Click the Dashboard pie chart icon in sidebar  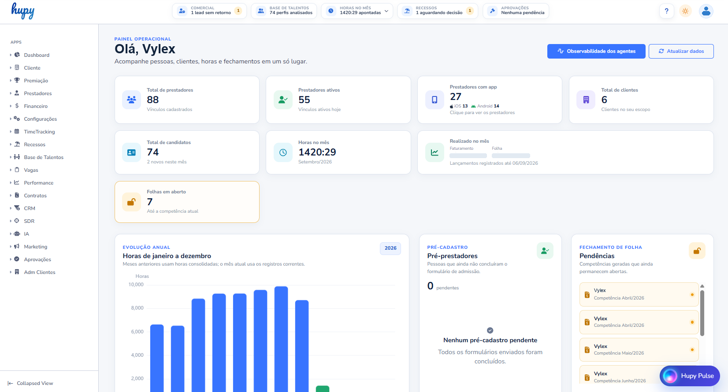(x=17, y=55)
